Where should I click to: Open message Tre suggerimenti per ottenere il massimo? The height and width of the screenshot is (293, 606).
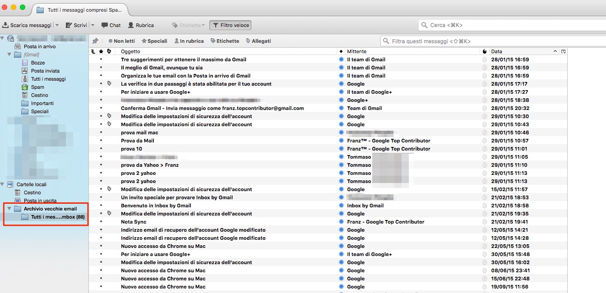point(184,60)
